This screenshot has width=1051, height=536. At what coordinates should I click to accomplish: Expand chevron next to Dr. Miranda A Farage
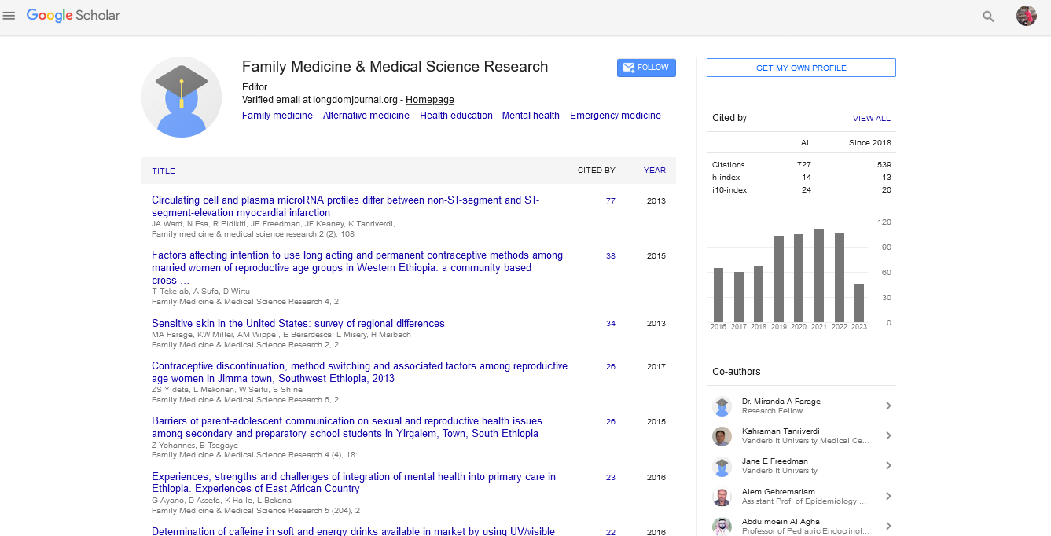[x=888, y=406]
